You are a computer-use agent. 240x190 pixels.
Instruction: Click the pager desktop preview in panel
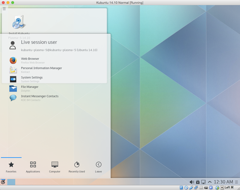pyautogui.click(x=11, y=182)
